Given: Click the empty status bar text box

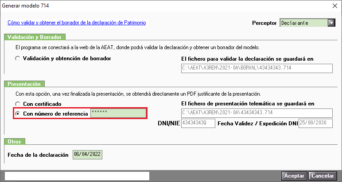Looking at the screenshot, I should coord(77,176).
